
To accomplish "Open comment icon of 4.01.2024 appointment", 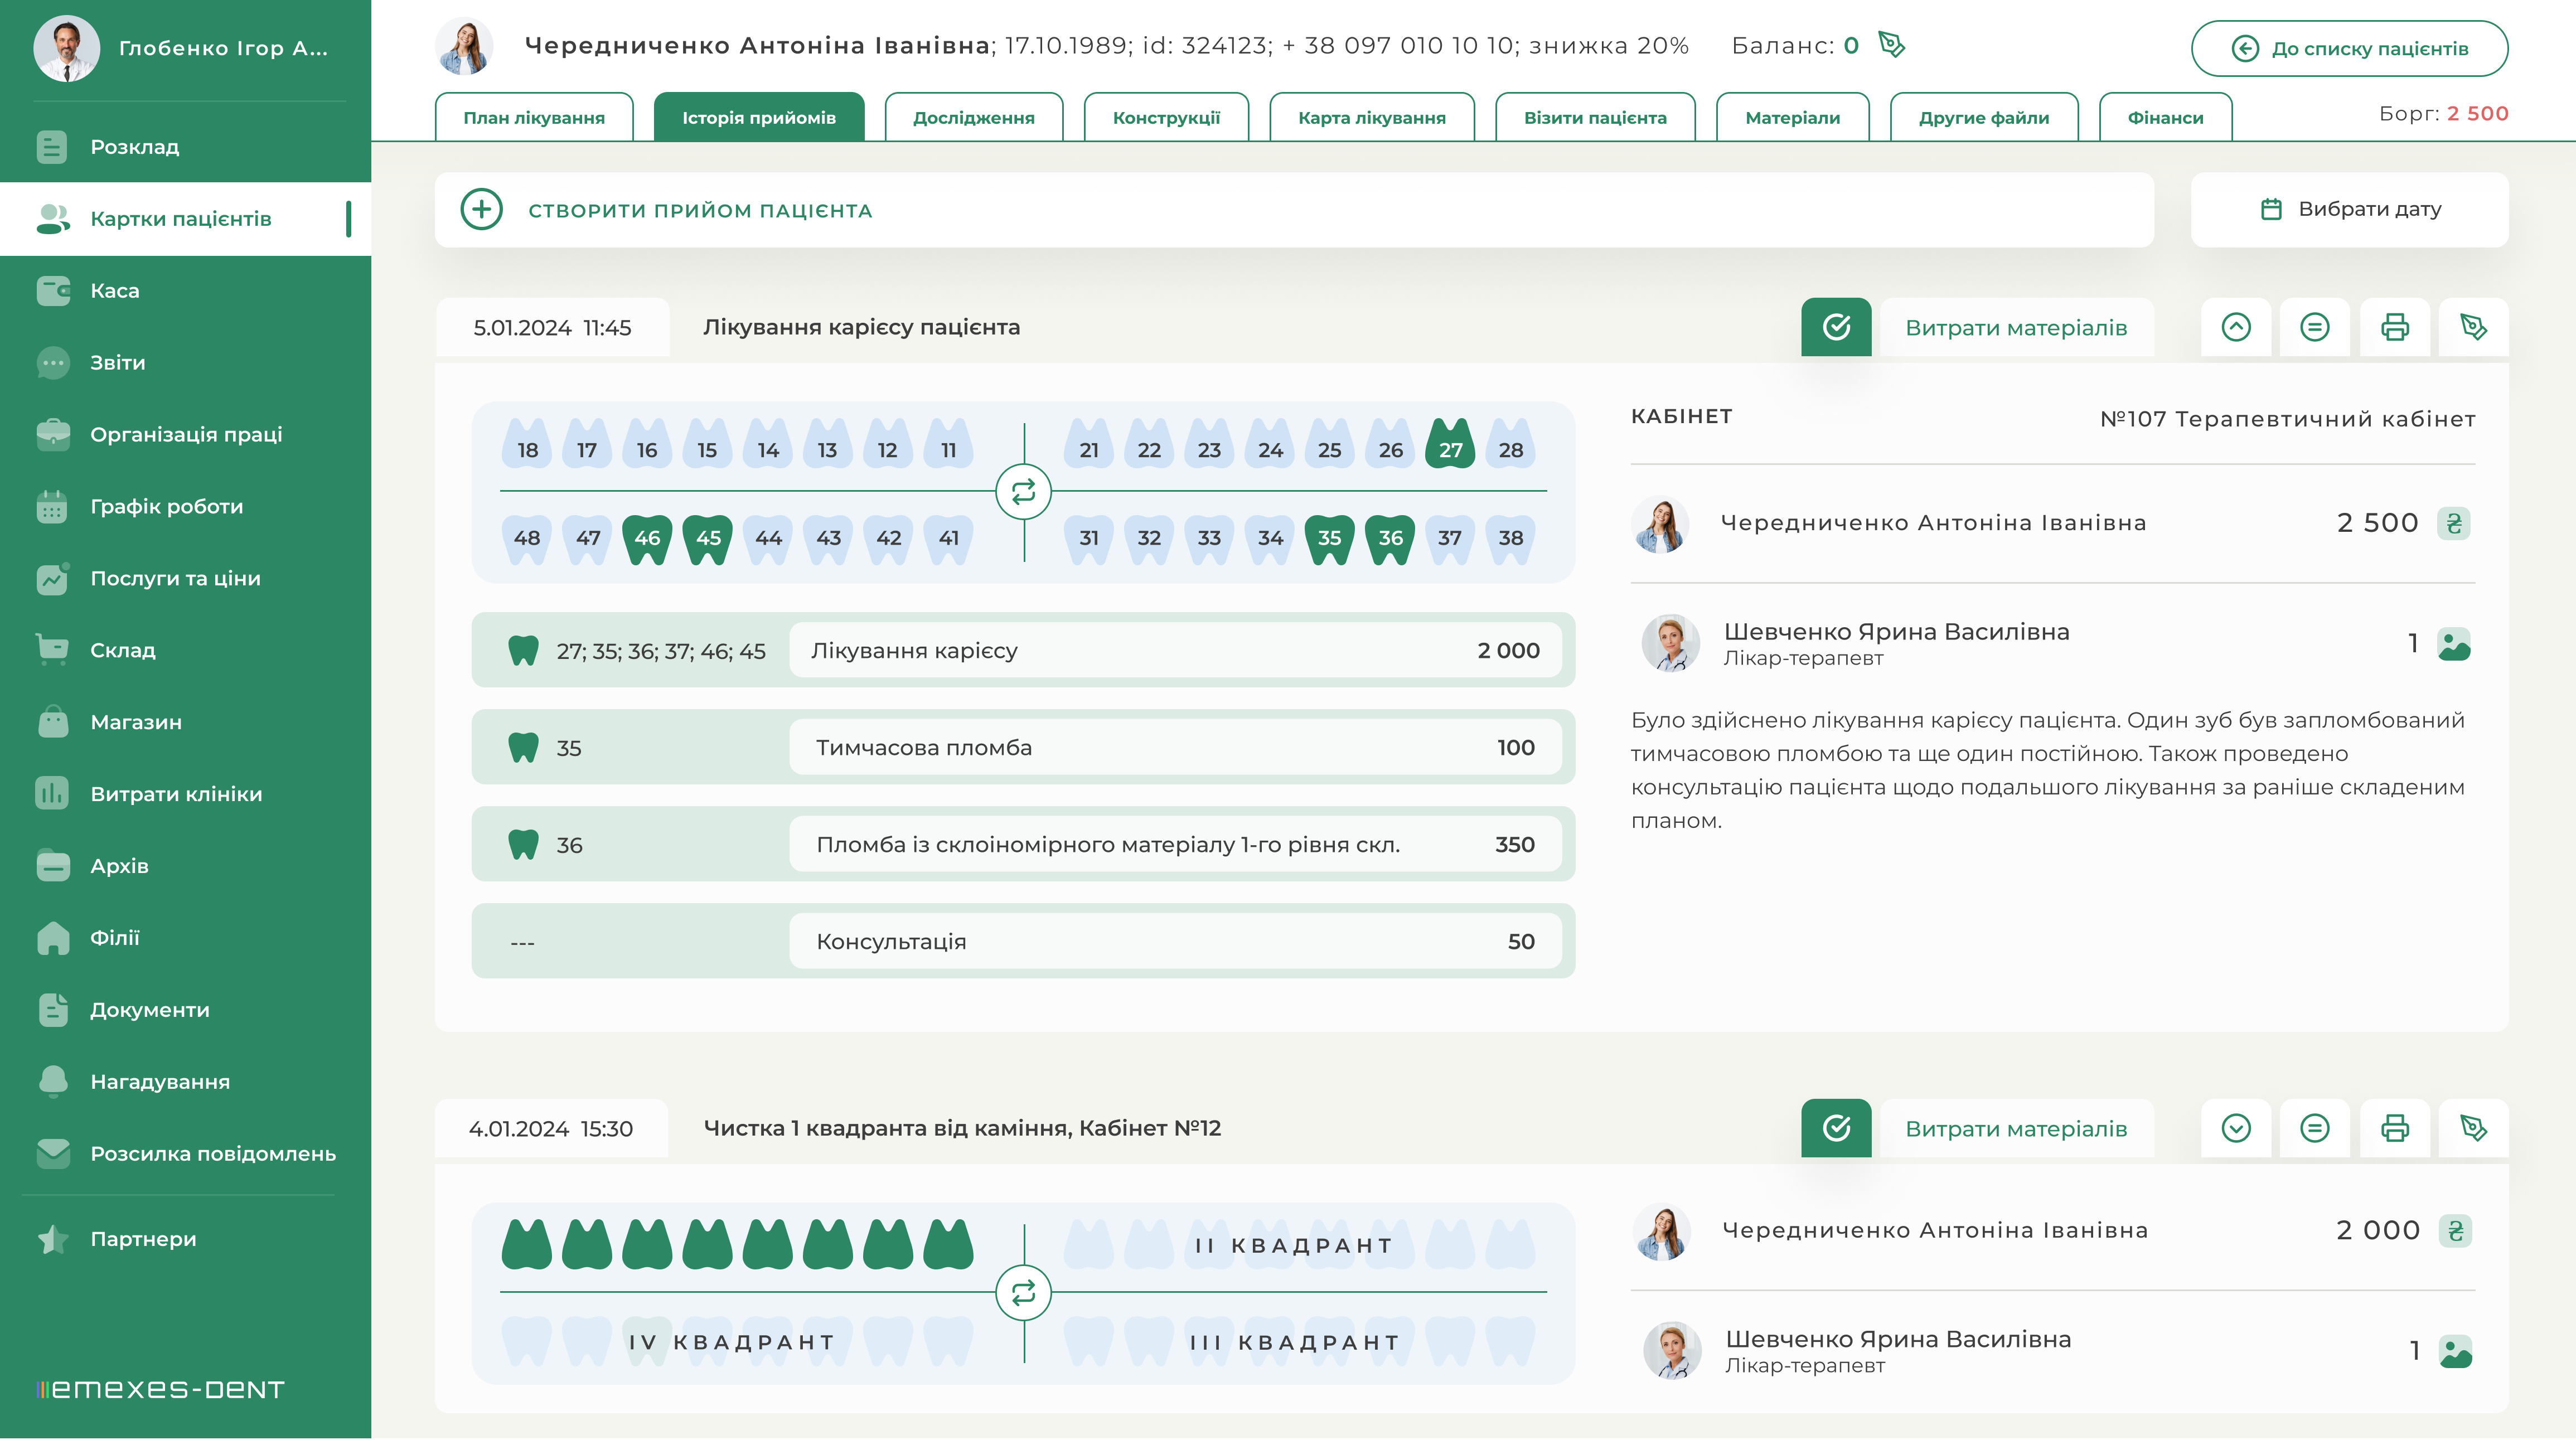I will click(x=2314, y=1128).
